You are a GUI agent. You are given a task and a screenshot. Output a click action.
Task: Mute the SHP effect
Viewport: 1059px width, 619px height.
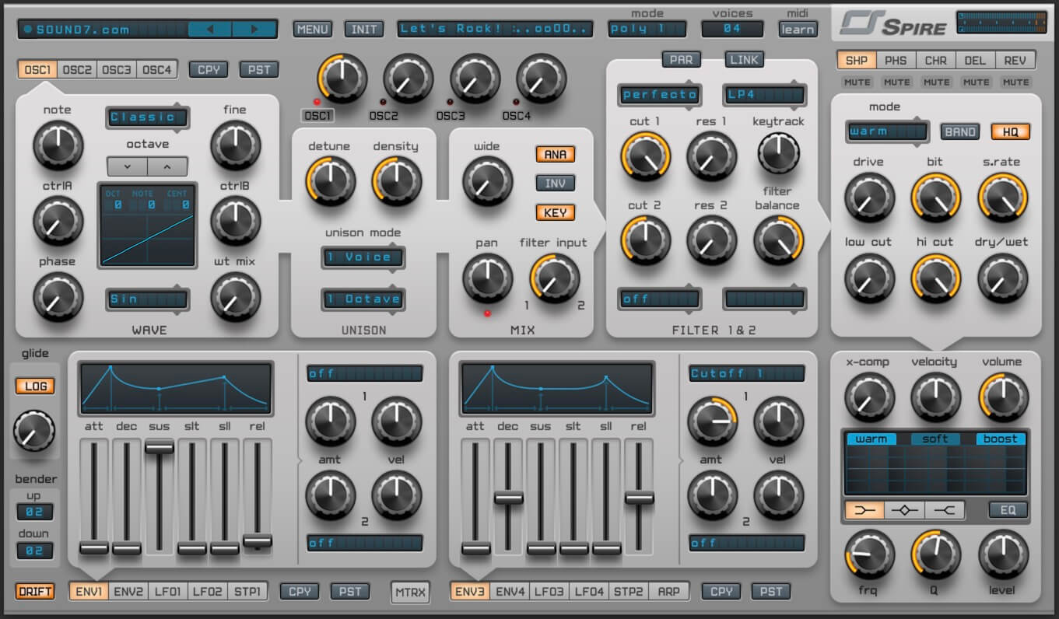(857, 82)
